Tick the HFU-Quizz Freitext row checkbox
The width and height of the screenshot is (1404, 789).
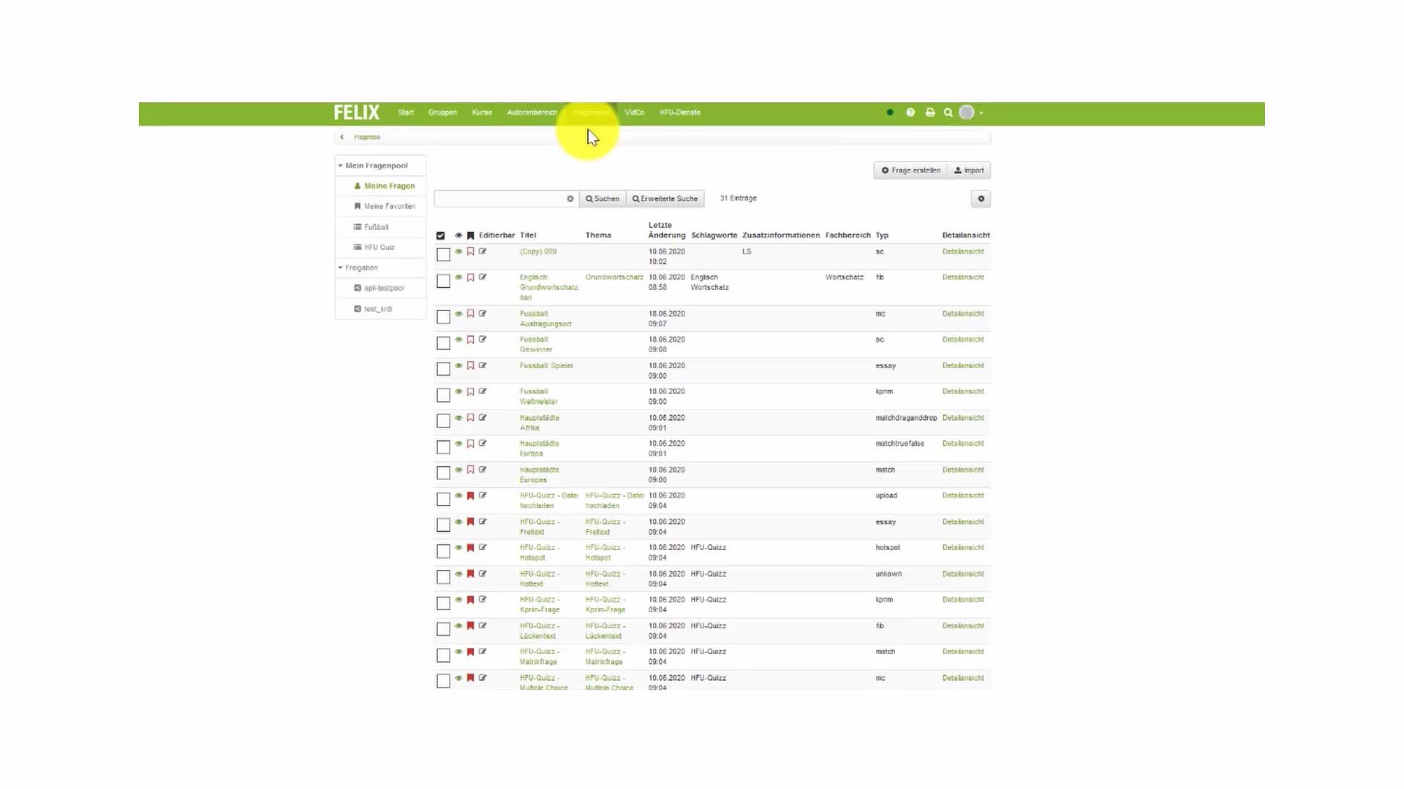443,525
